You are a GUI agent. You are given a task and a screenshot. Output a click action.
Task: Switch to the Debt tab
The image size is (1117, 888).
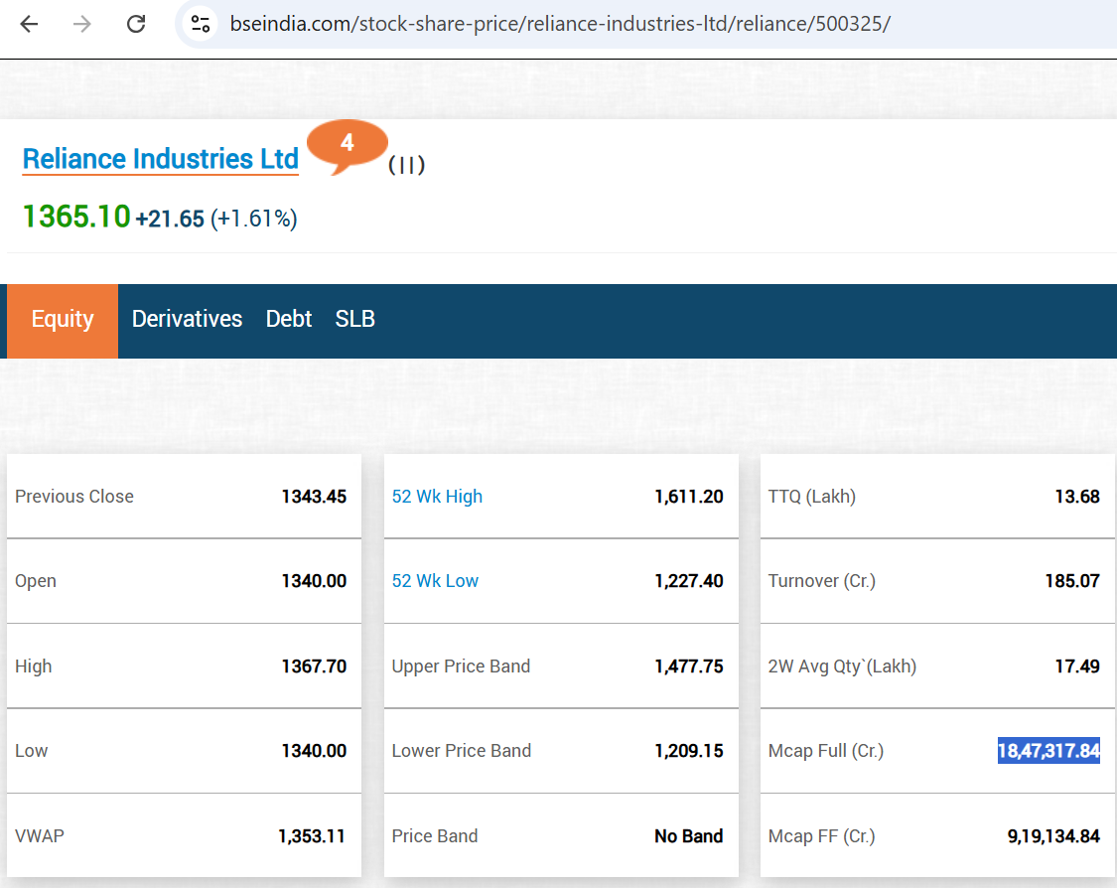(x=289, y=319)
